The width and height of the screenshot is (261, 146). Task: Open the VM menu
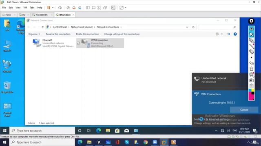[x=25, y=8]
